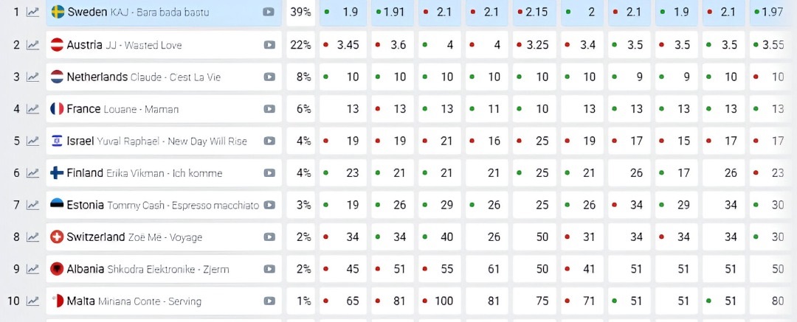Select the Sweden KAJ entry row
The image size is (797, 322).
click(164, 13)
